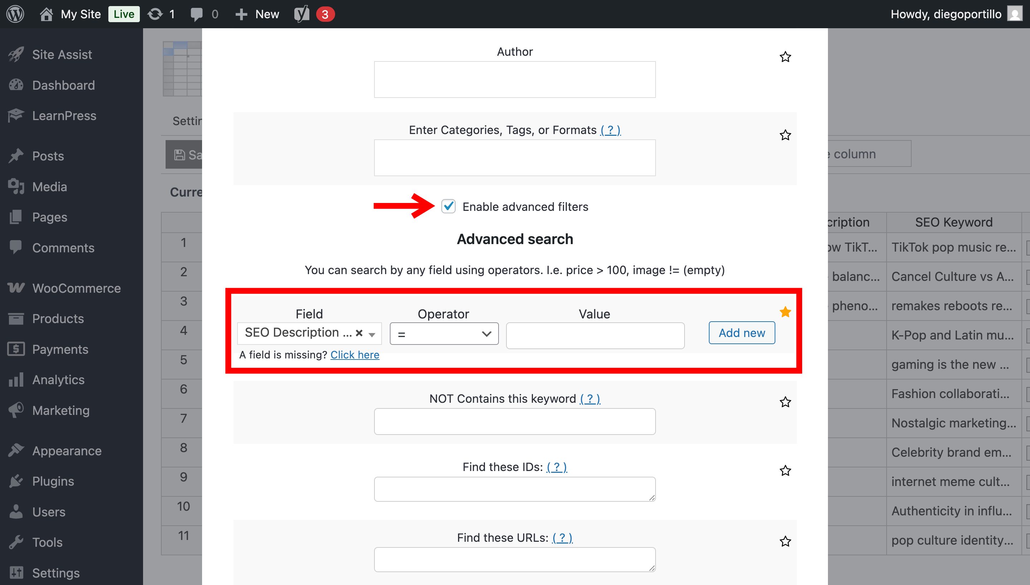
Task: Click the updates refresh icon
Action: pyautogui.click(x=155, y=14)
